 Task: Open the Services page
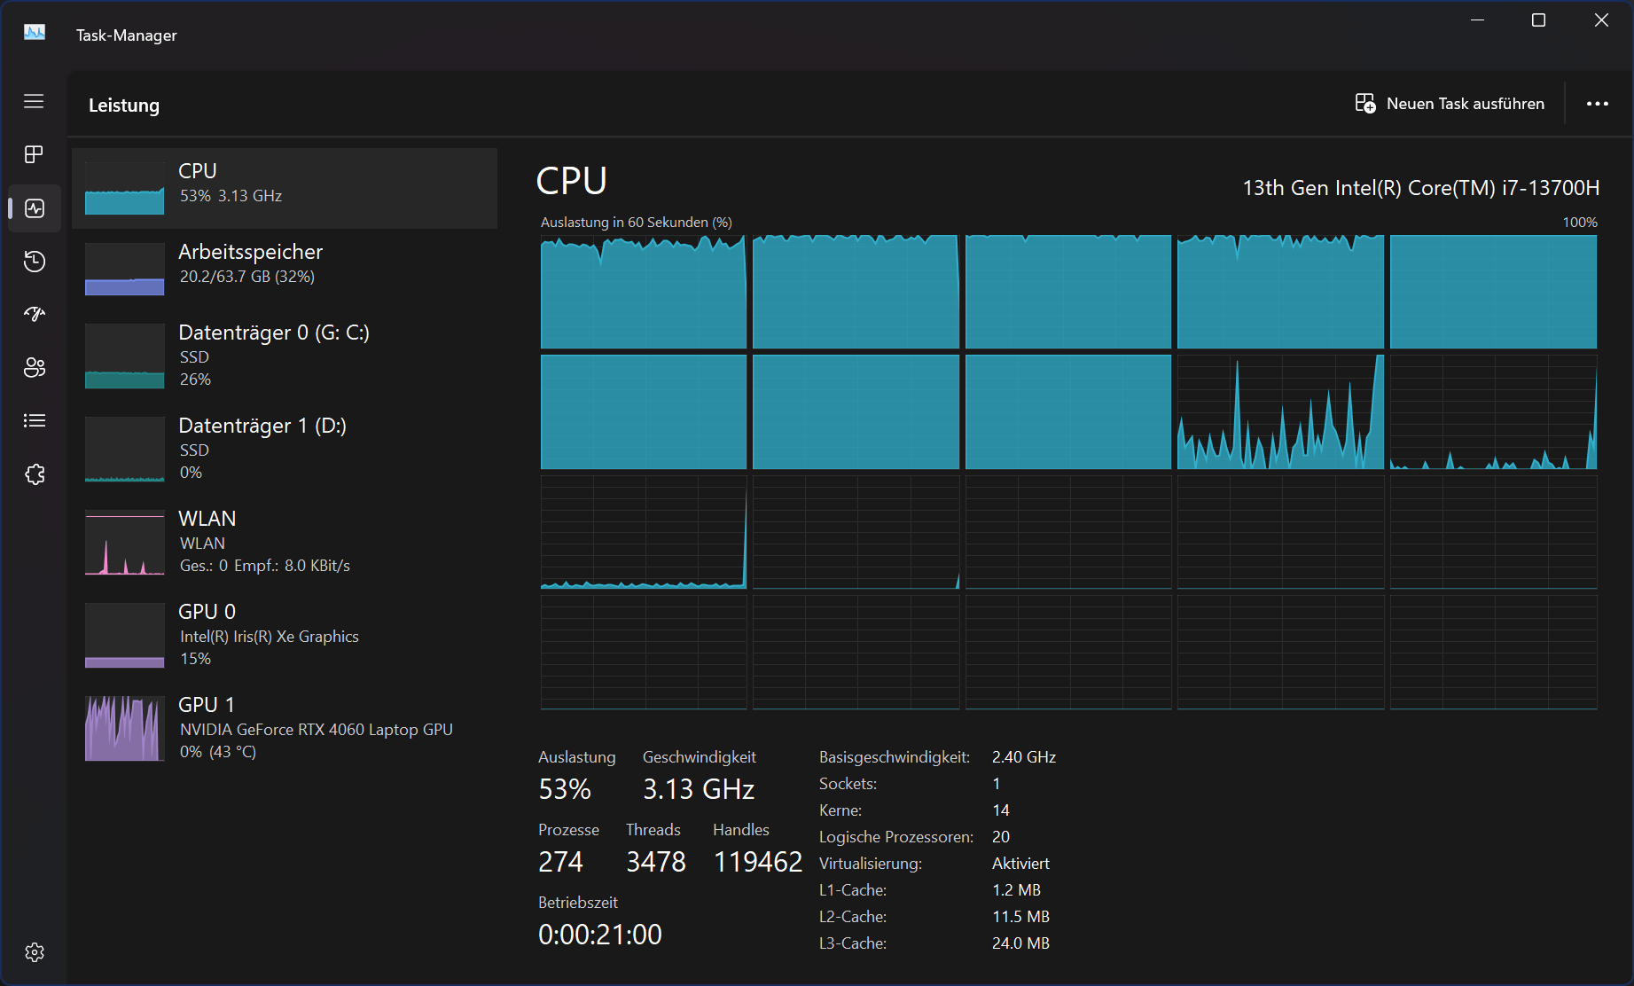pyautogui.click(x=34, y=474)
